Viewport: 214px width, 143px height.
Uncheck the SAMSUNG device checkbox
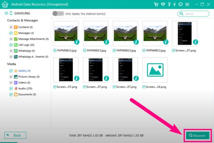click(6, 13)
